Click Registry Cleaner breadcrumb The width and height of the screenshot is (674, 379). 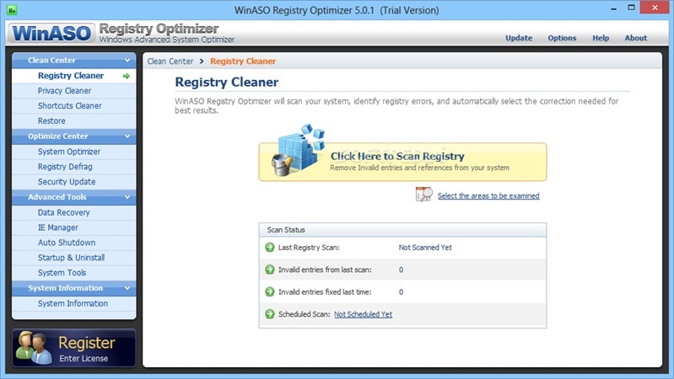[x=243, y=61]
